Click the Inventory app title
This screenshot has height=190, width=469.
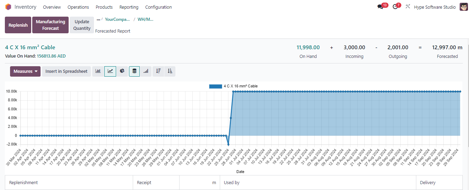(x=25, y=7)
